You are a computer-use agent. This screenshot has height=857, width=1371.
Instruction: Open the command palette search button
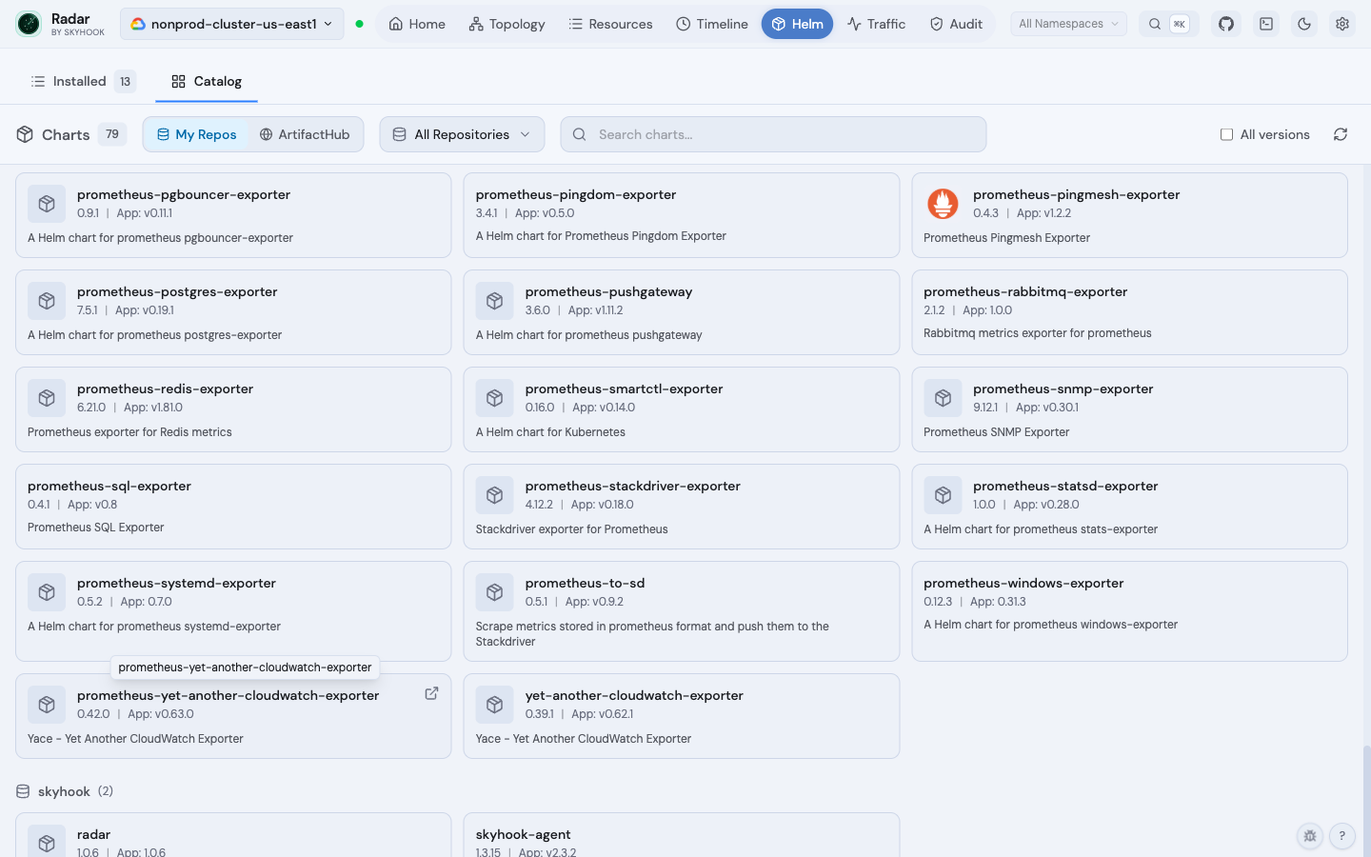[x=1168, y=24]
